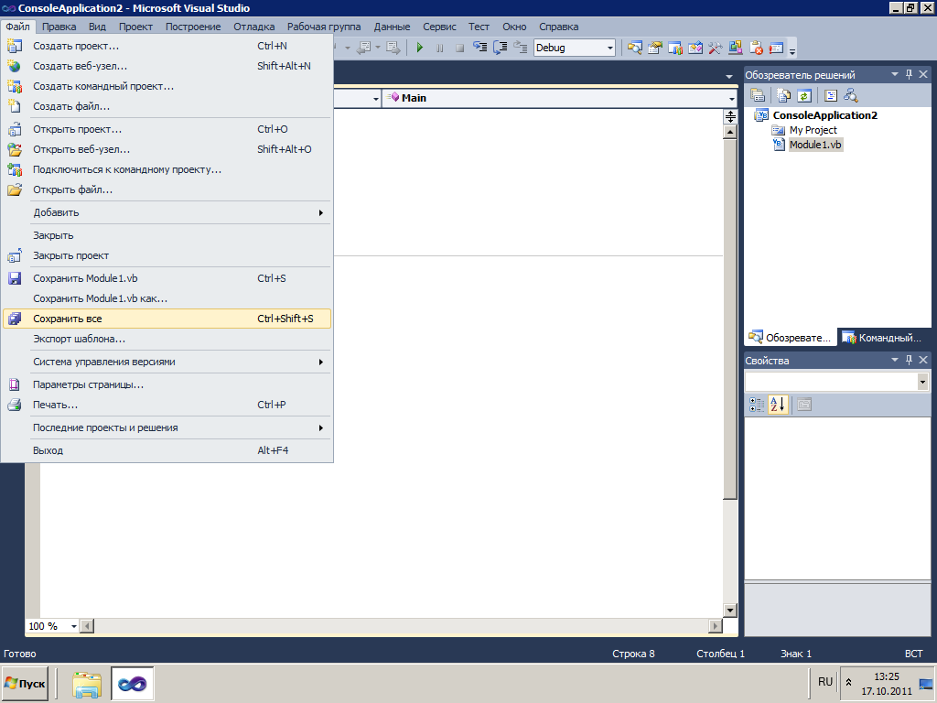937x703 pixels.
Task: Click the editor vertical scrollbar thumb
Action: [x=730, y=319]
